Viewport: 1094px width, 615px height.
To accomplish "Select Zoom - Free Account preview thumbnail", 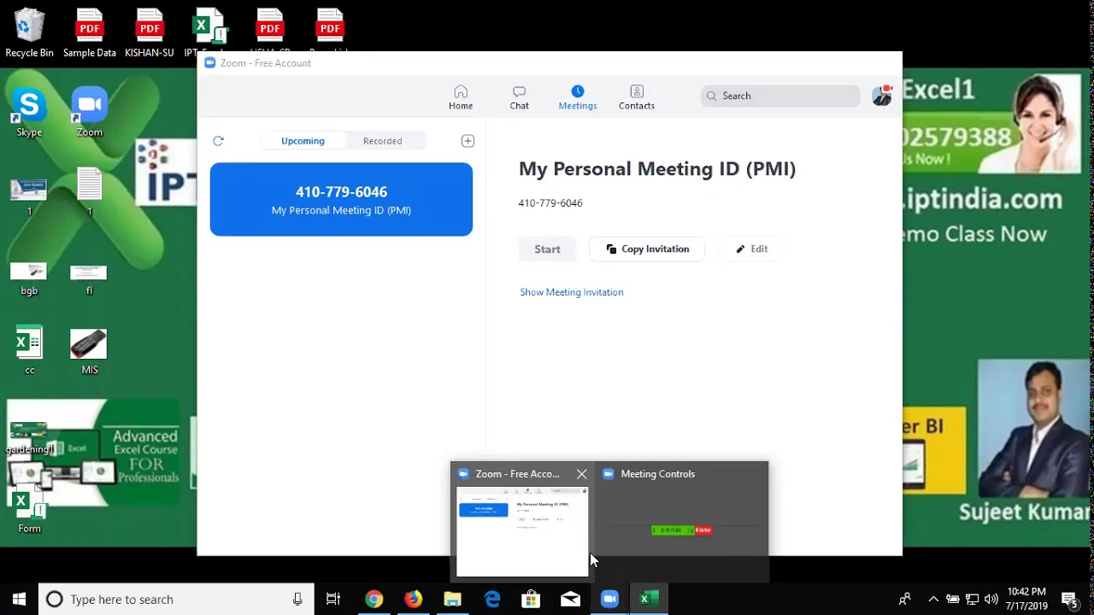I will [522, 531].
